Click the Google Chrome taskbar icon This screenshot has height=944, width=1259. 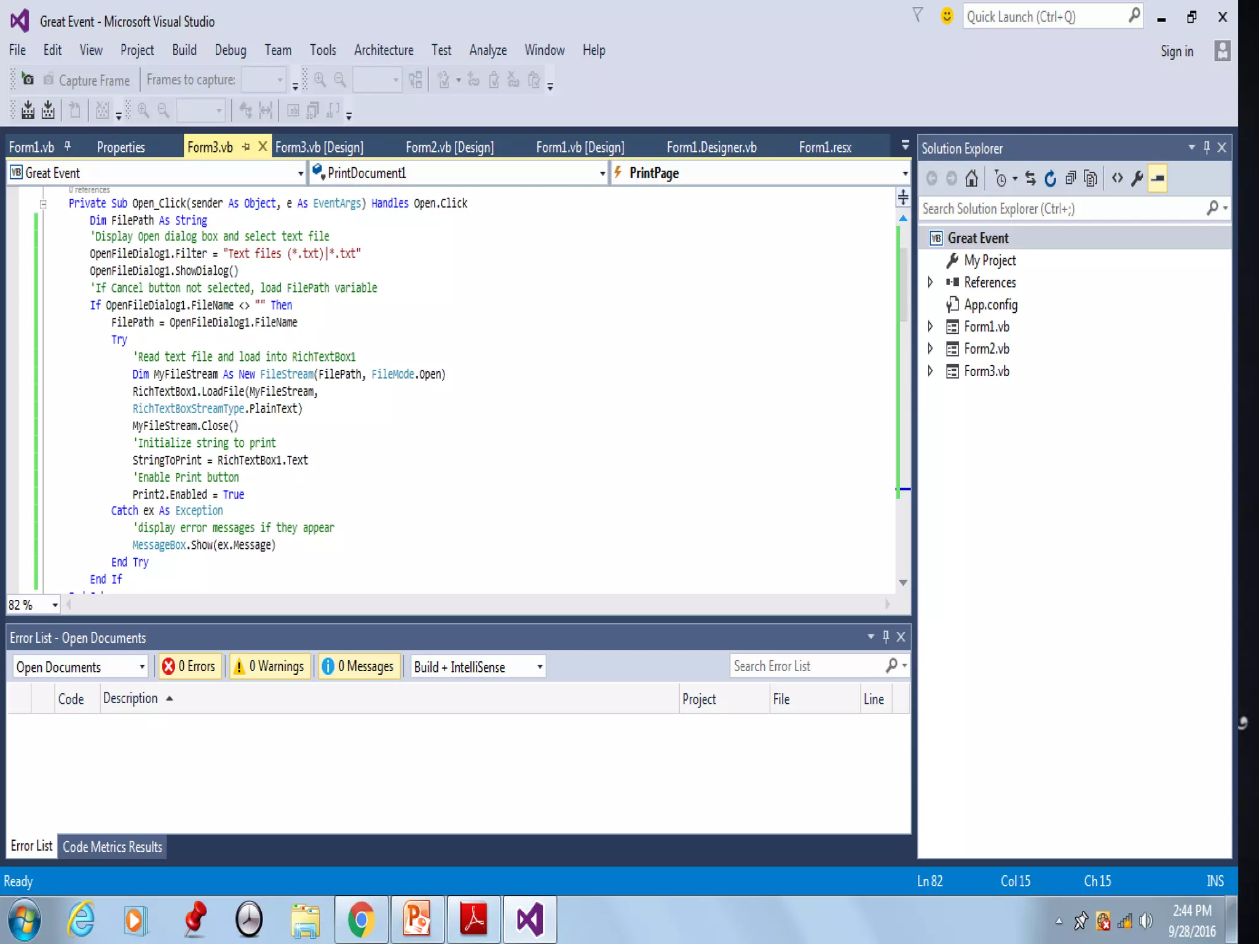[x=361, y=919]
